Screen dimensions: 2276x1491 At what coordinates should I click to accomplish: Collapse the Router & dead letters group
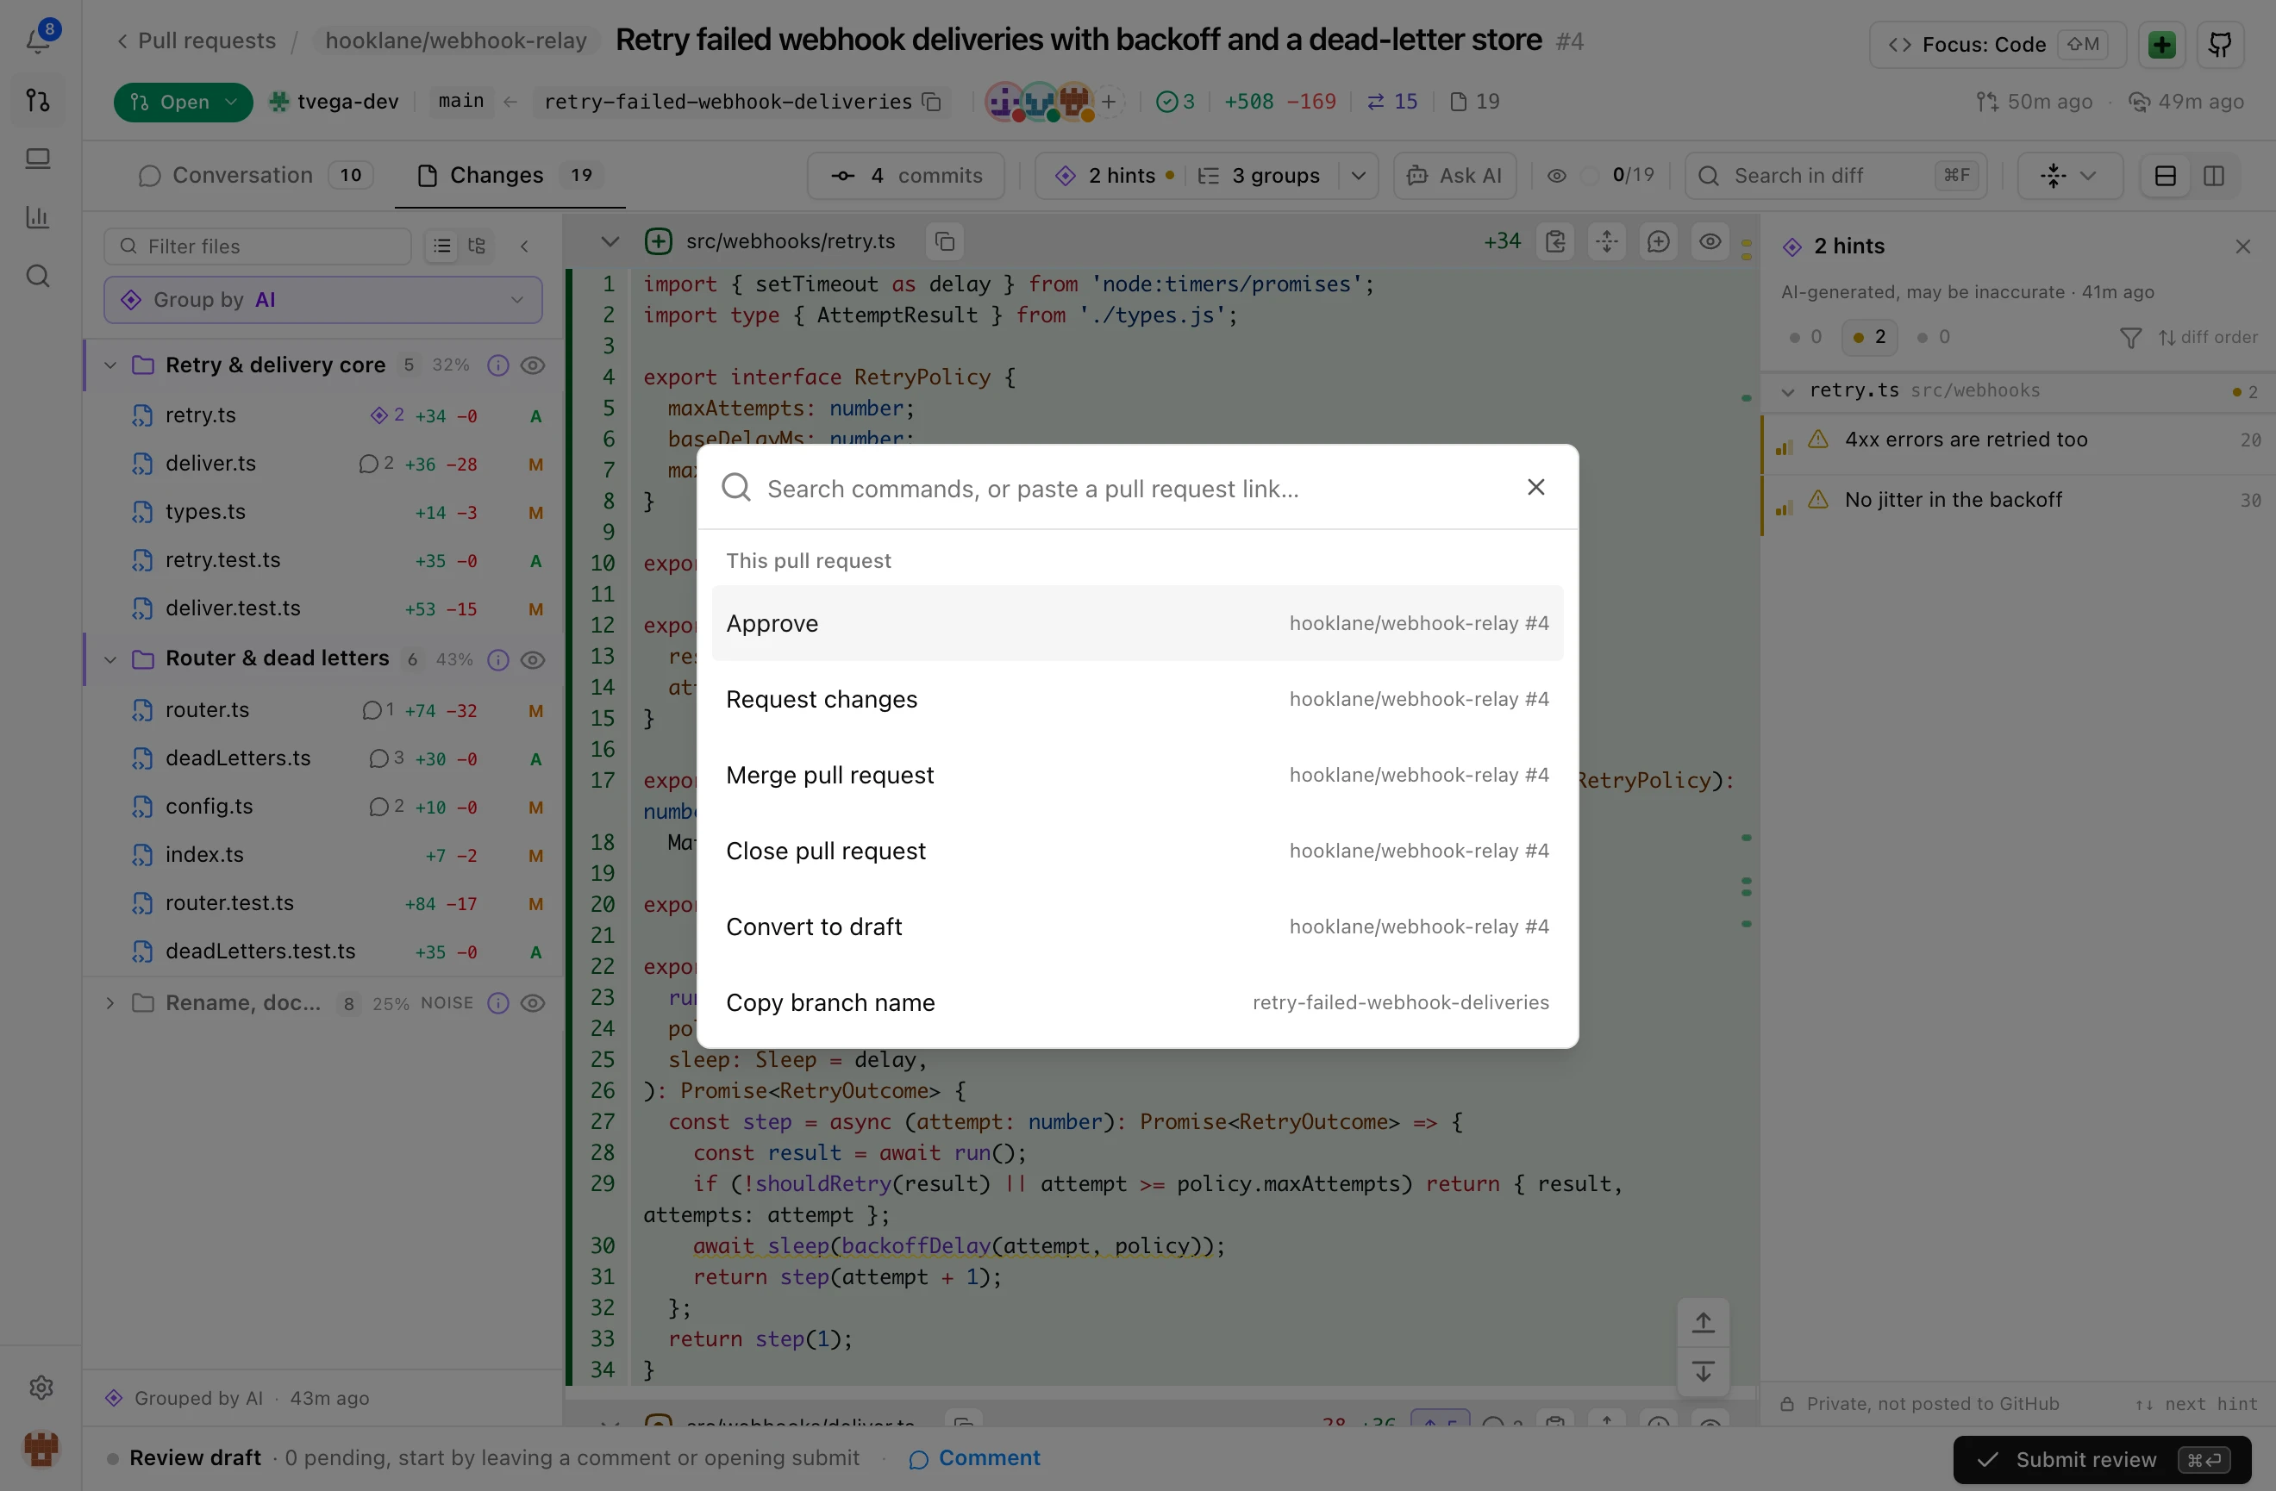point(110,659)
